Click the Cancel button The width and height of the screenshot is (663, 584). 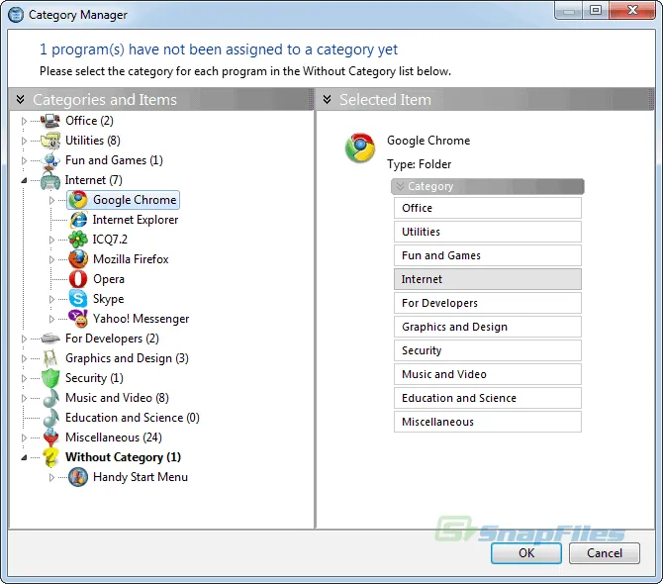[x=605, y=553]
